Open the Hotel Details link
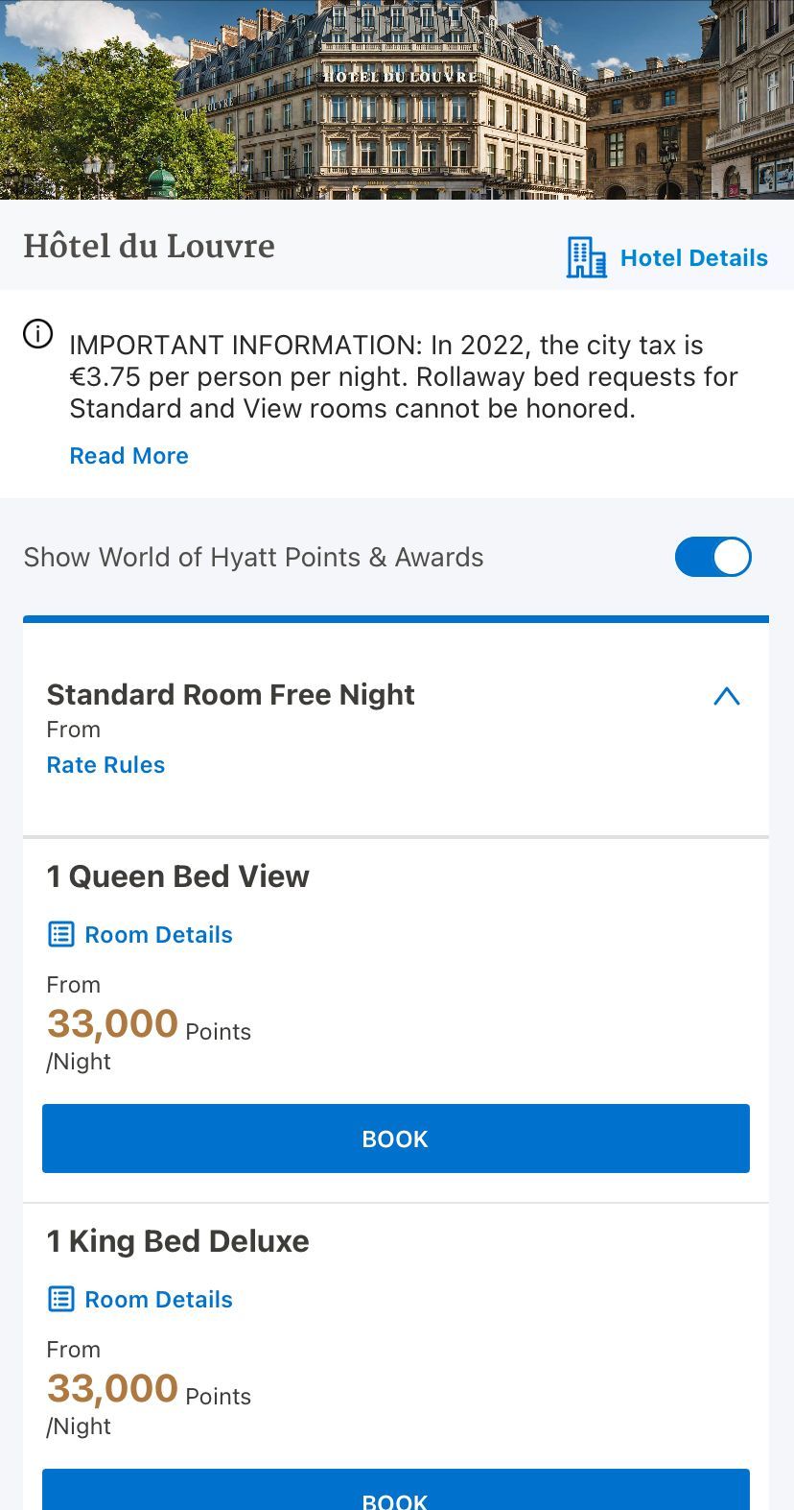Image resolution: width=794 pixels, height=1510 pixels. click(694, 258)
